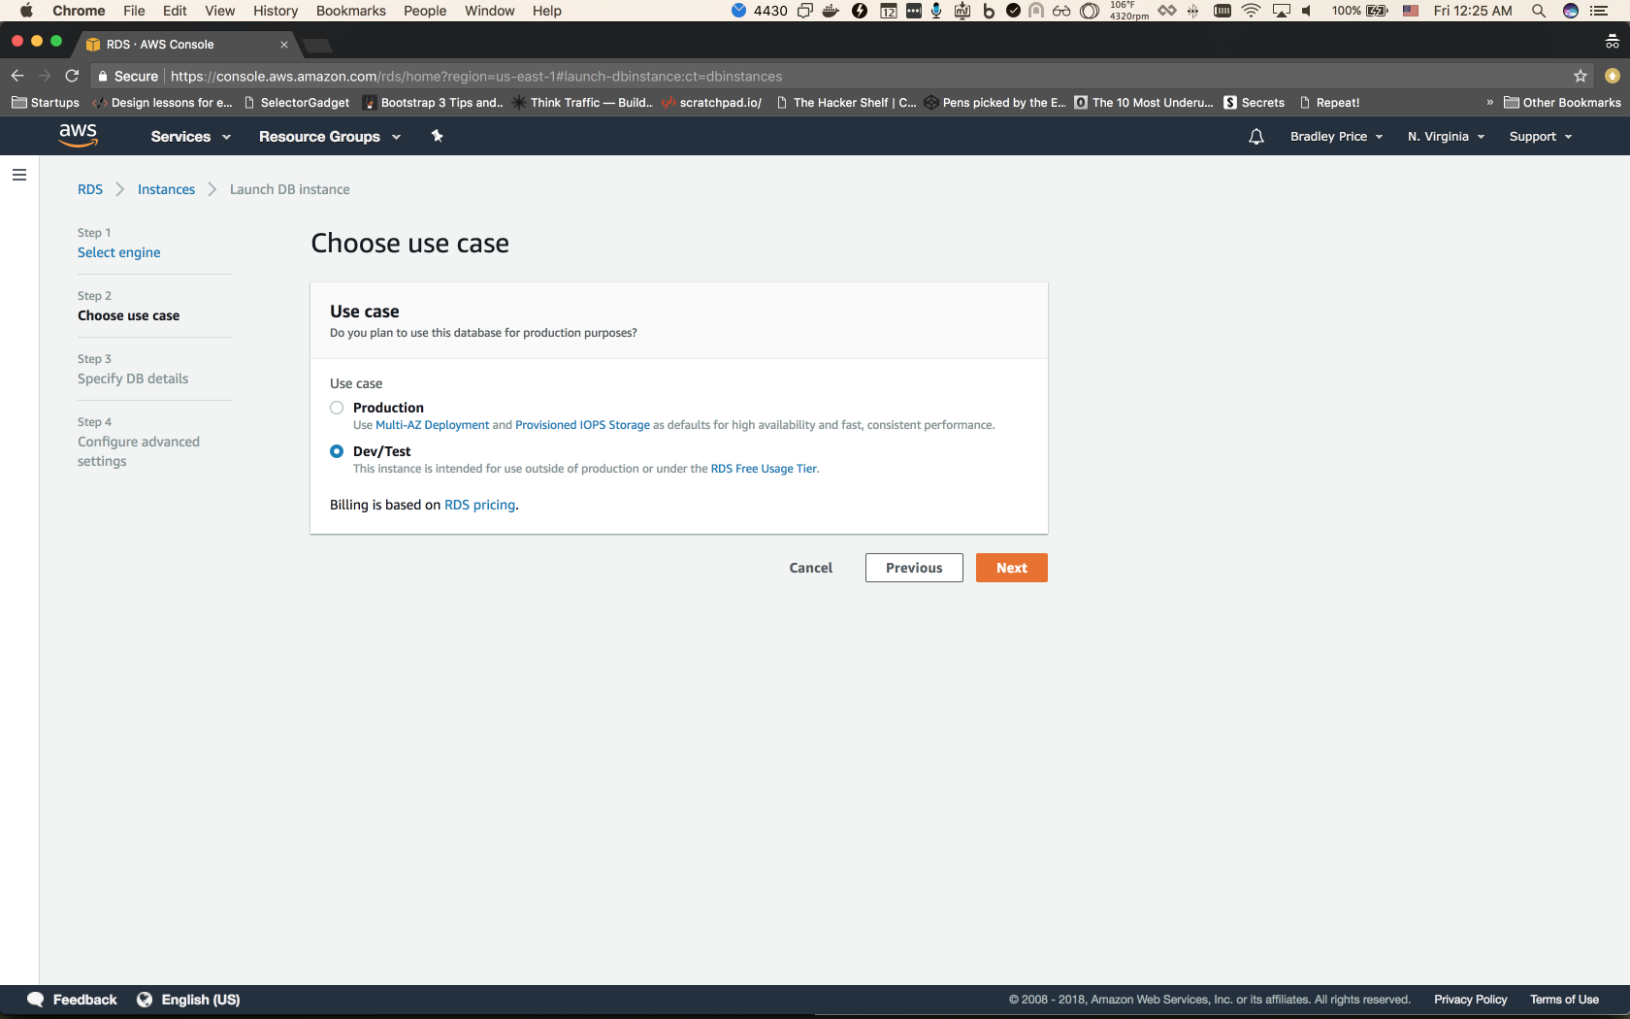Reload the page with the refresh icon
1630x1019 pixels.
point(72,76)
